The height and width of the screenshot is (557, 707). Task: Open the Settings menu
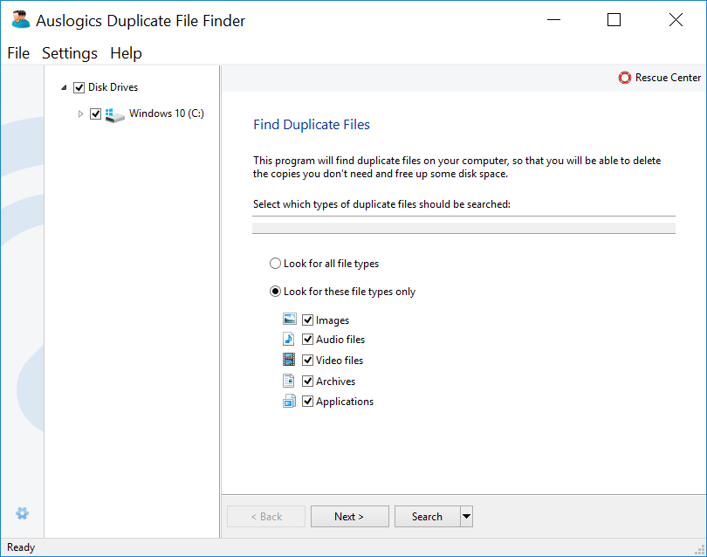pos(70,53)
